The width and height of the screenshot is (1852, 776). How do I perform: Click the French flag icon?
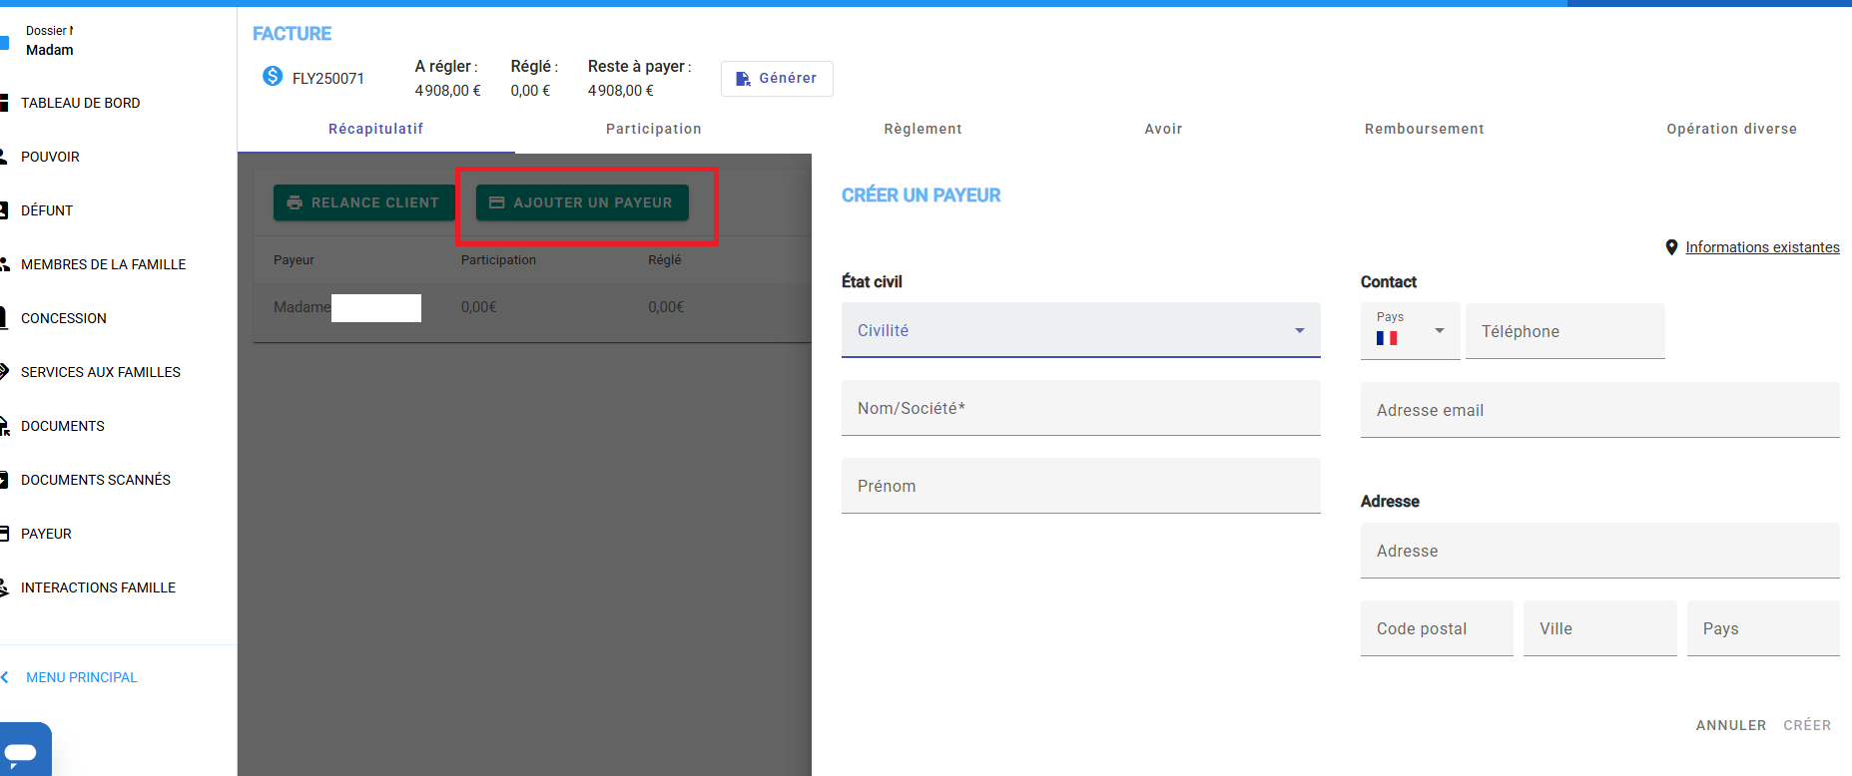click(1387, 338)
